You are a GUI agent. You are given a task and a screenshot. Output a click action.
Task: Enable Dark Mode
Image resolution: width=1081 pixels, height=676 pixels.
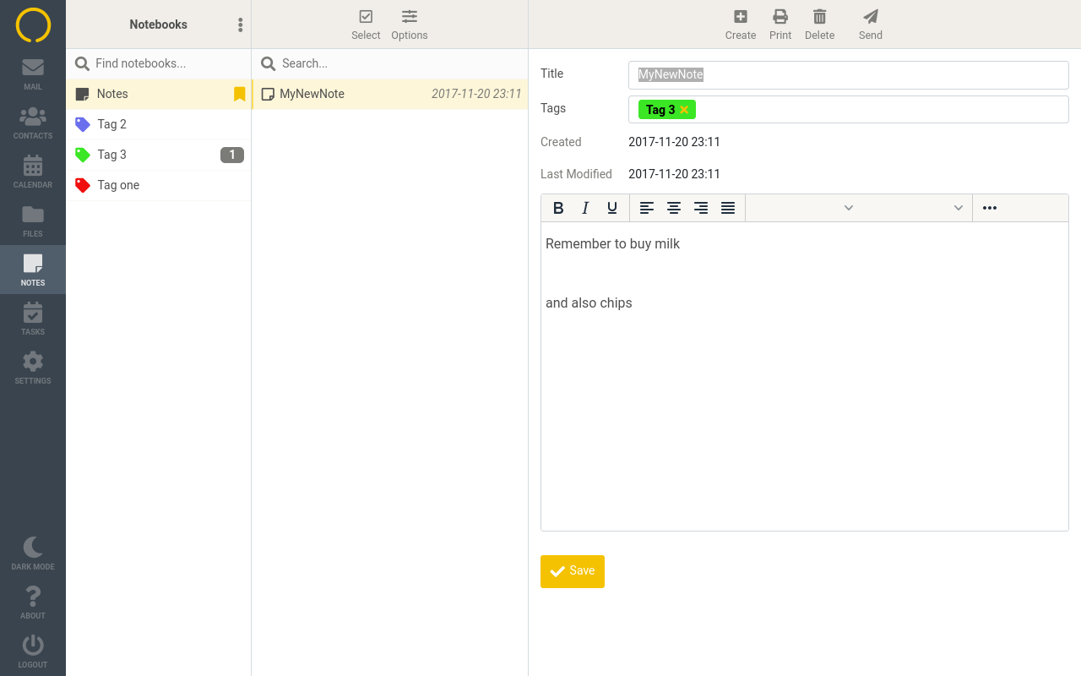click(x=32, y=551)
